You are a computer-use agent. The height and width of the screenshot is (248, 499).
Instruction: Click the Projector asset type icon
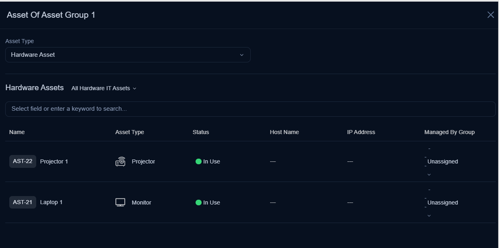click(120, 161)
